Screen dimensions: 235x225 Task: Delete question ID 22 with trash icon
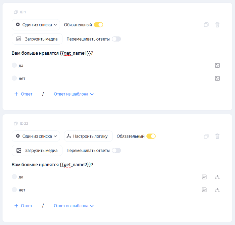click(217, 136)
